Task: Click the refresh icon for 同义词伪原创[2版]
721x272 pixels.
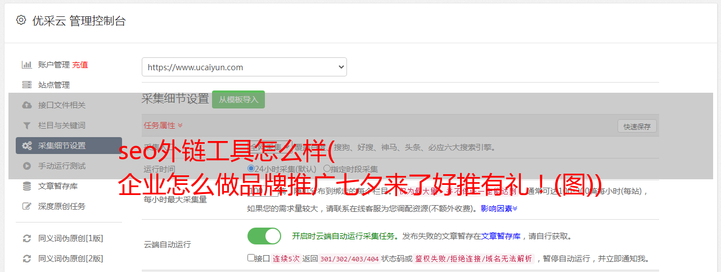Action: [26, 259]
